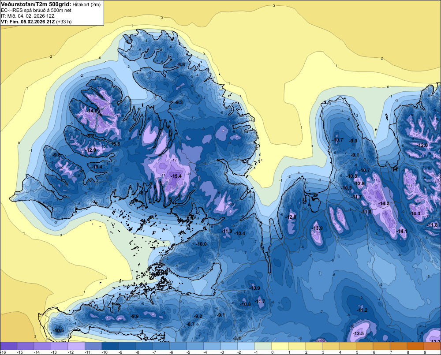Click the -9.3 temperature label
441x355 pixels.
click(179, 102)
